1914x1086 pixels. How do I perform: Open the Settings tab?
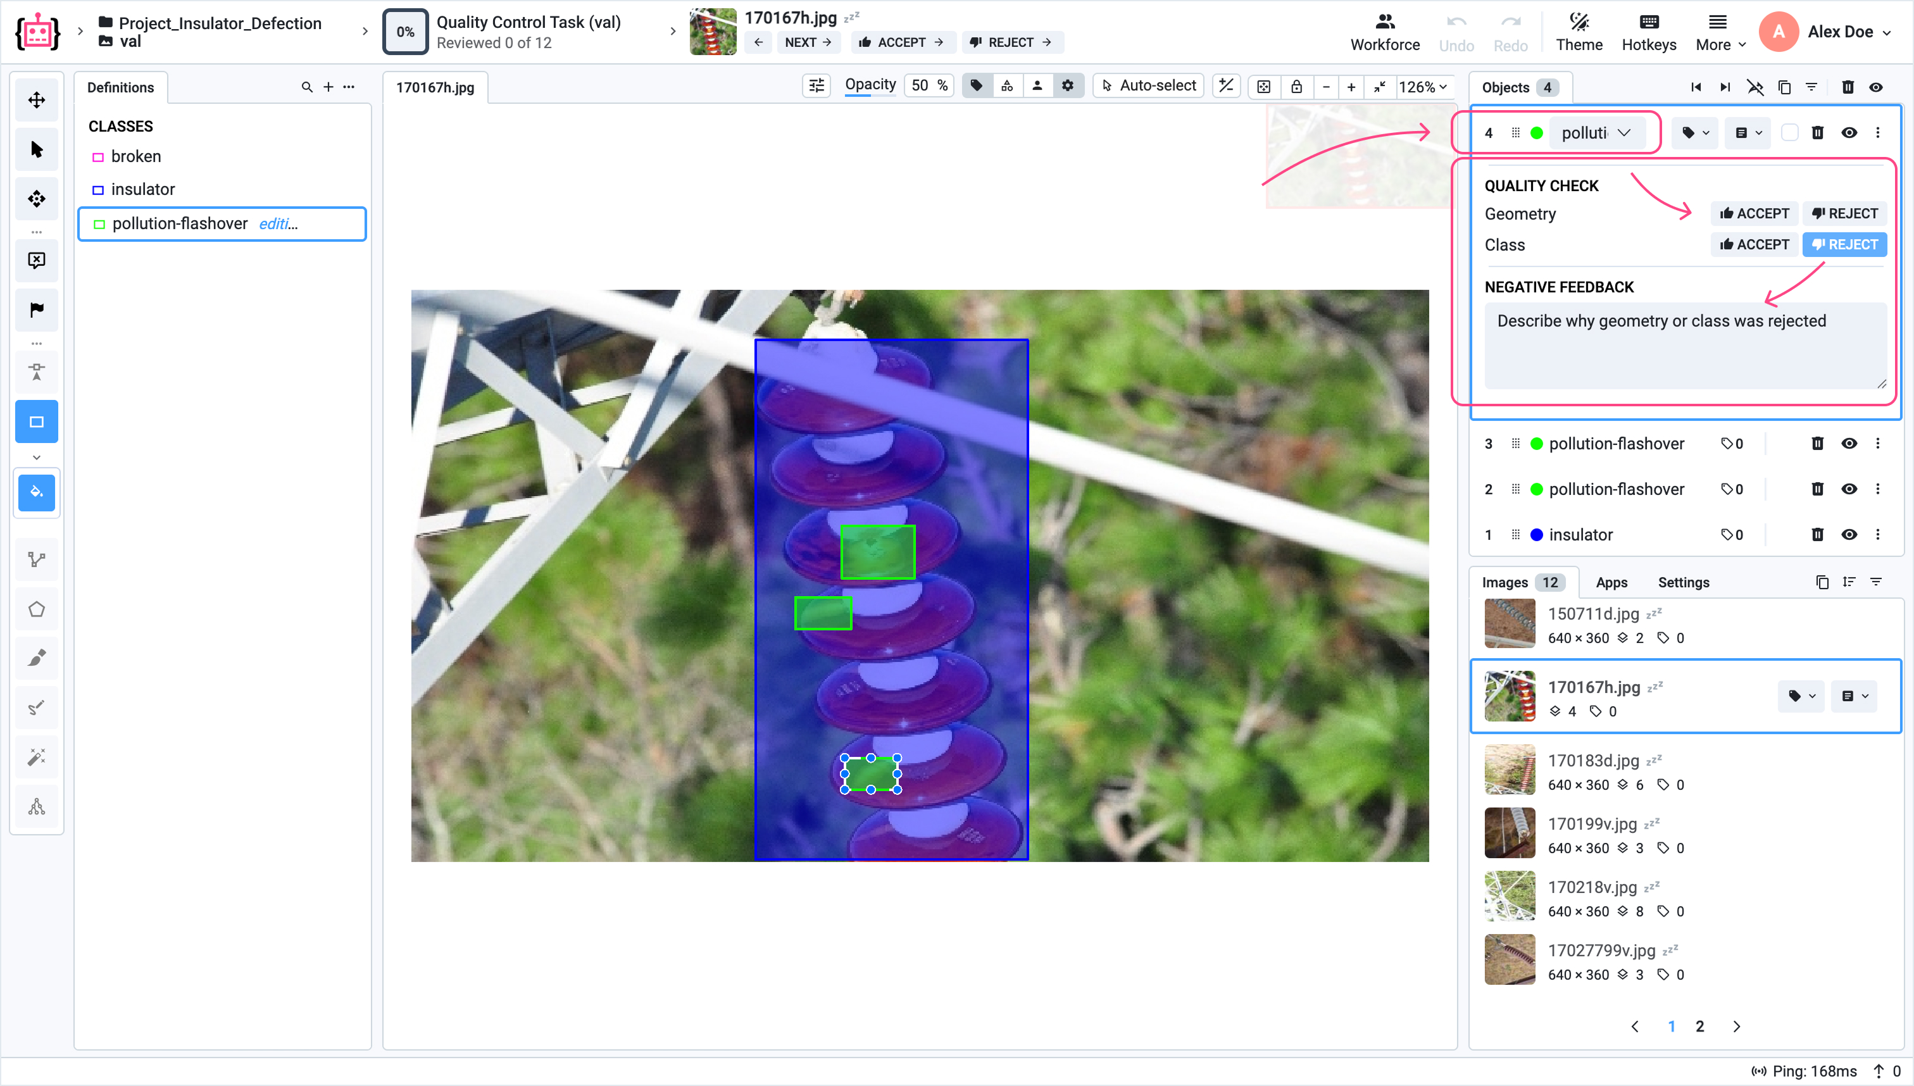pos(1683,582)
